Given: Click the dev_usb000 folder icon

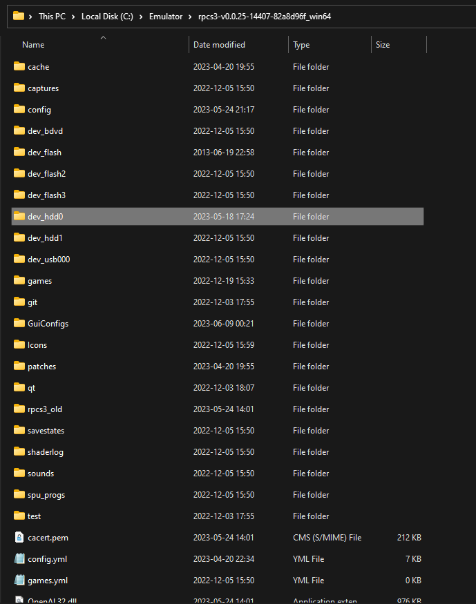Looking at the screenshot, I should pos(19,259).
